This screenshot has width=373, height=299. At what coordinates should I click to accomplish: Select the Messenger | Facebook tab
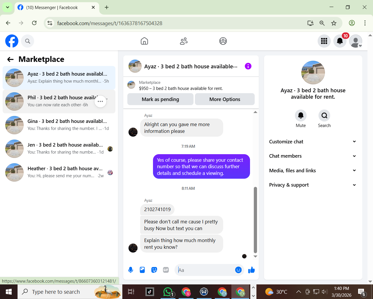(57, 8)
